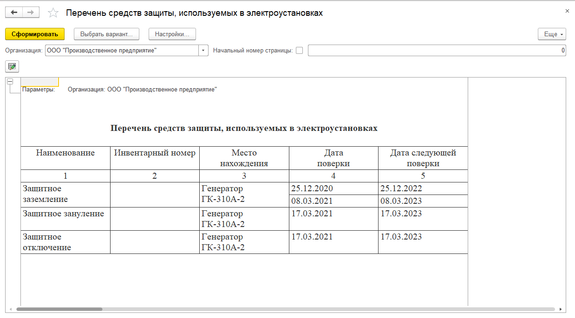Collapse the parameters group with the minus box
The height and width of the screenshot is (318, 575).
click(10, 81)
